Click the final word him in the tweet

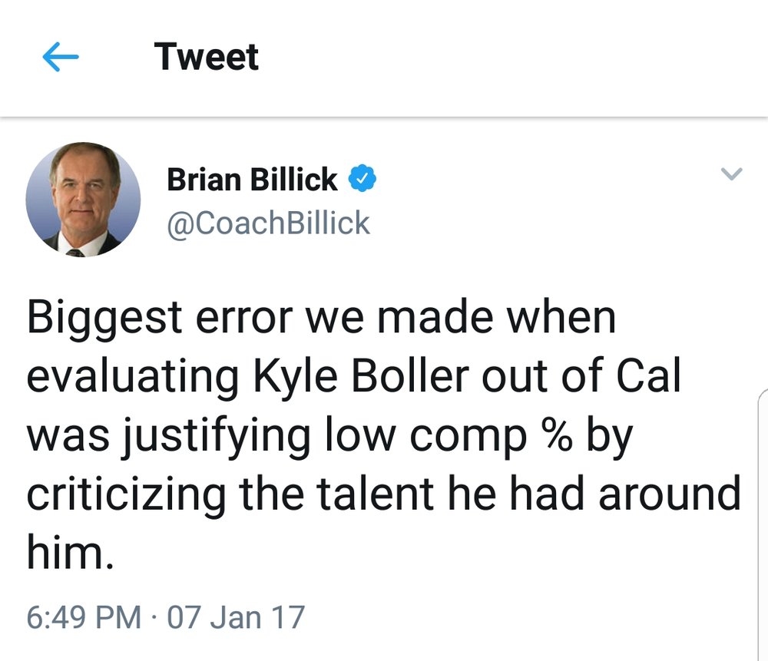tap(70, 552)
